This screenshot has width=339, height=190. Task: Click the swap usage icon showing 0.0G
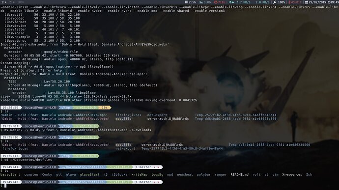(x=201, y=2)
